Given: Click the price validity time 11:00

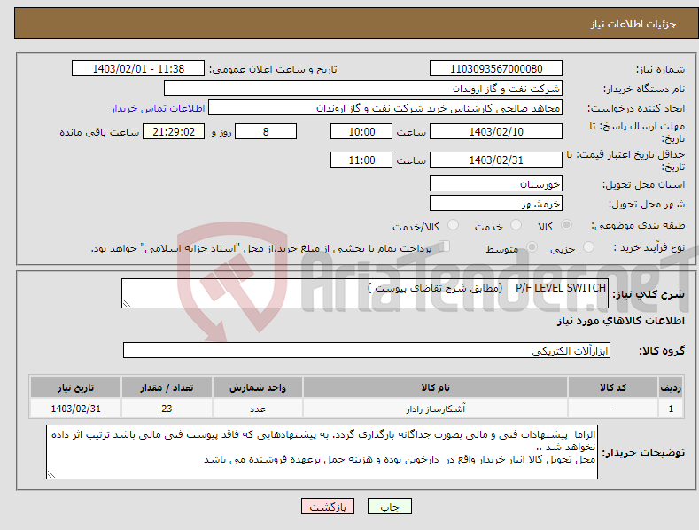Looking at the screenshot, I should [361, 160].
